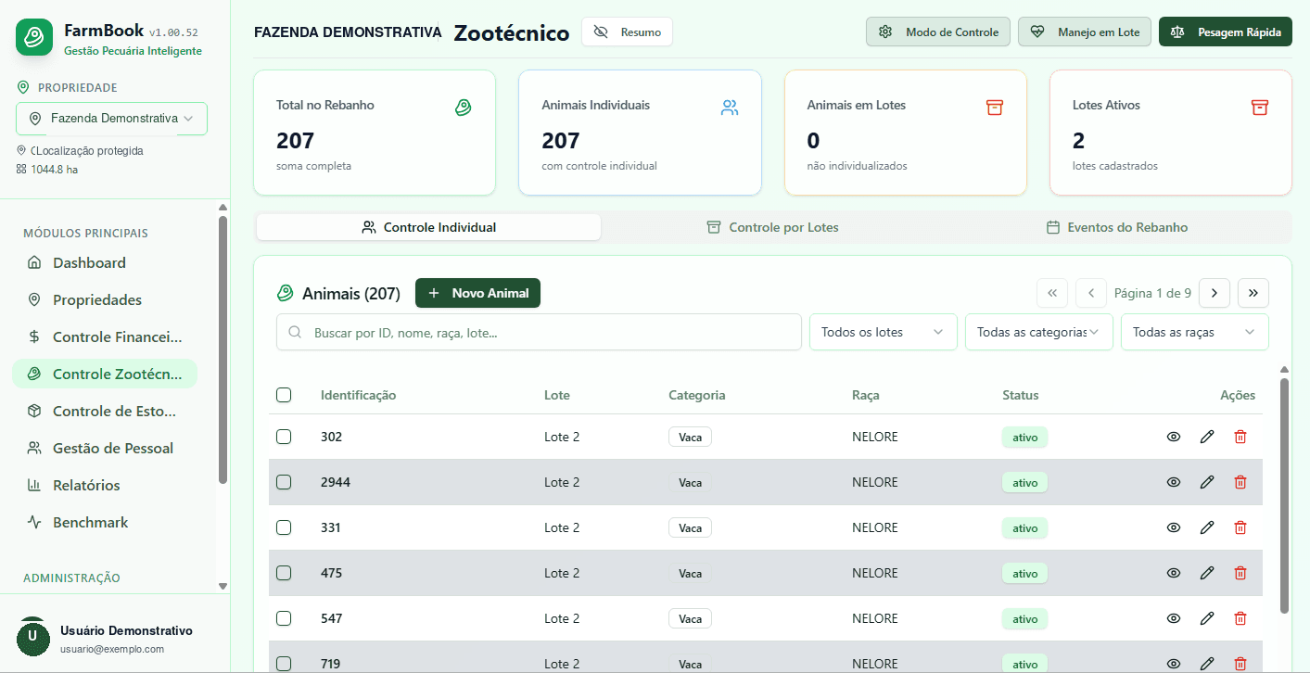1310x673 pixels.
Task: Open Gestão de Pessoal module
Action: [x=104, y=448]
